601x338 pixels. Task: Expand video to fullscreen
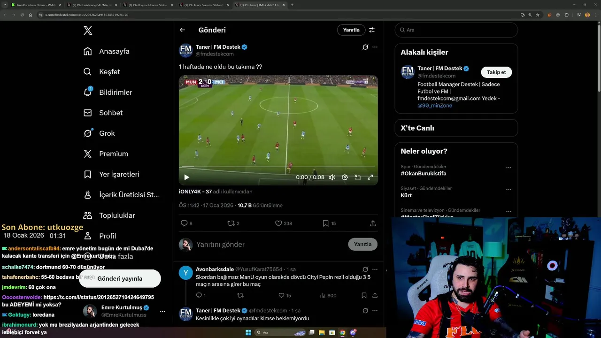click(x=370, y=177)
